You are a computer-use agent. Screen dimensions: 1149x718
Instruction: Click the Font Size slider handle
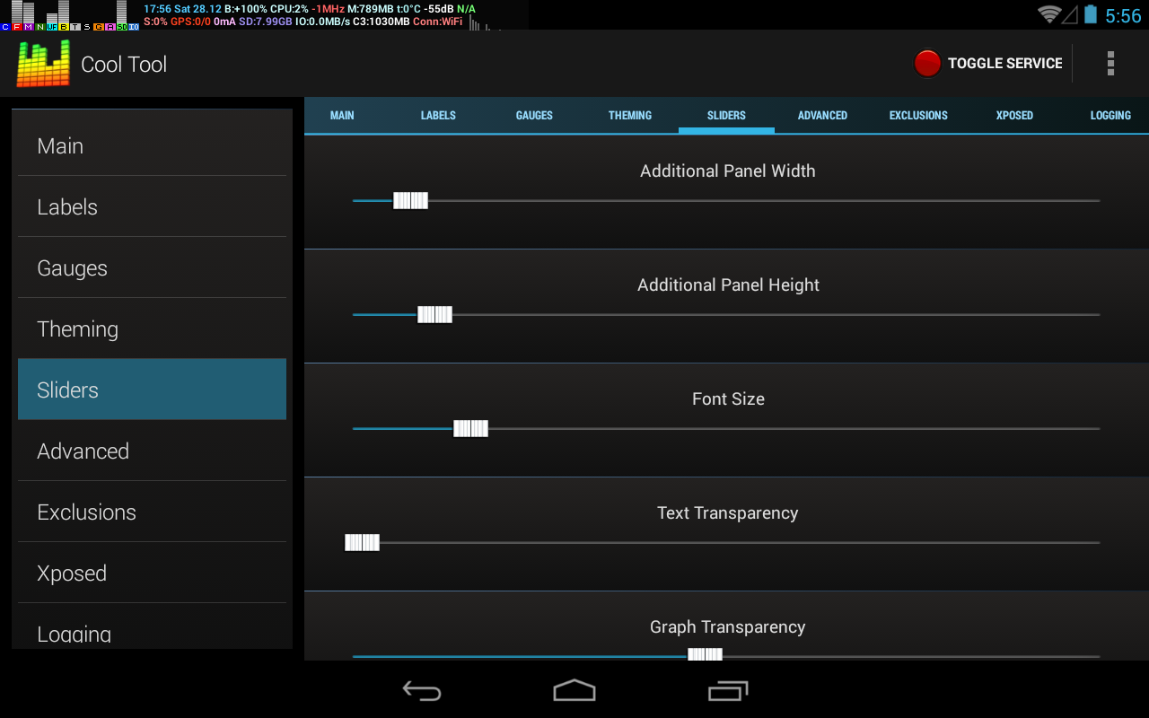(x=470, y=428)
